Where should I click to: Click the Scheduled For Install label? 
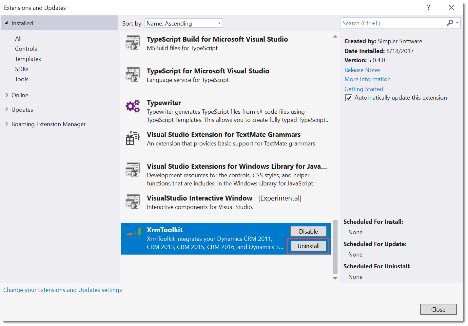pos(373,221)
